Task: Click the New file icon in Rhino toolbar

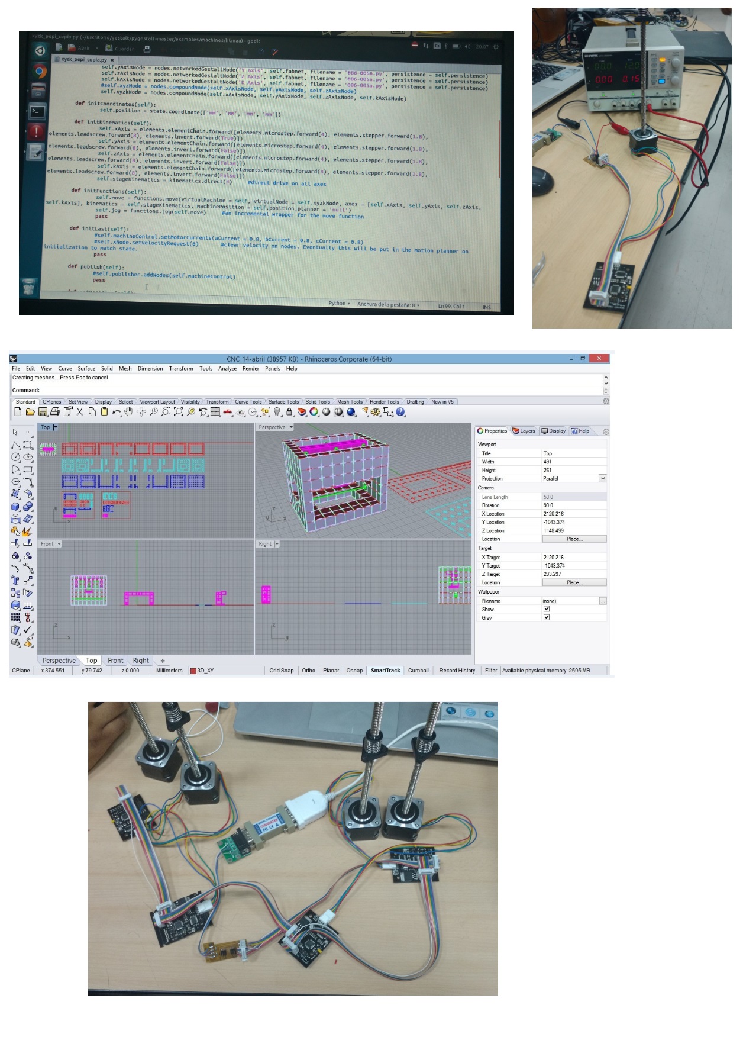Action: point(18,412)
